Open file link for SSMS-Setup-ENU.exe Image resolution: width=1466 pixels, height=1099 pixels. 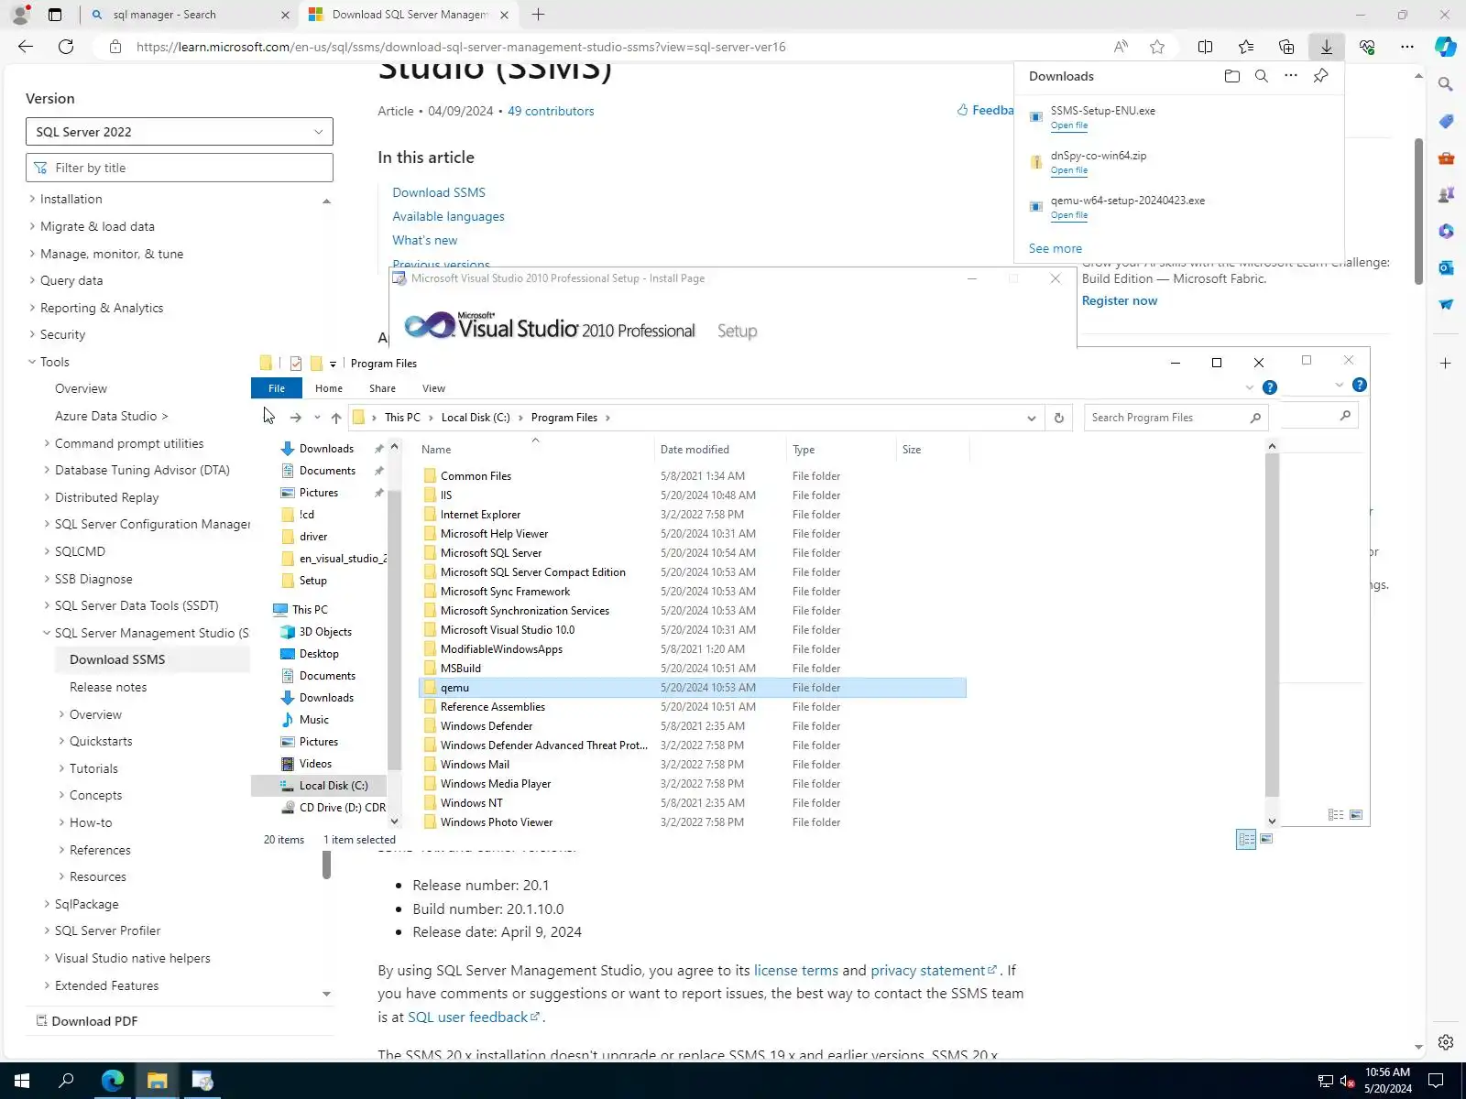click(1069, 125)
